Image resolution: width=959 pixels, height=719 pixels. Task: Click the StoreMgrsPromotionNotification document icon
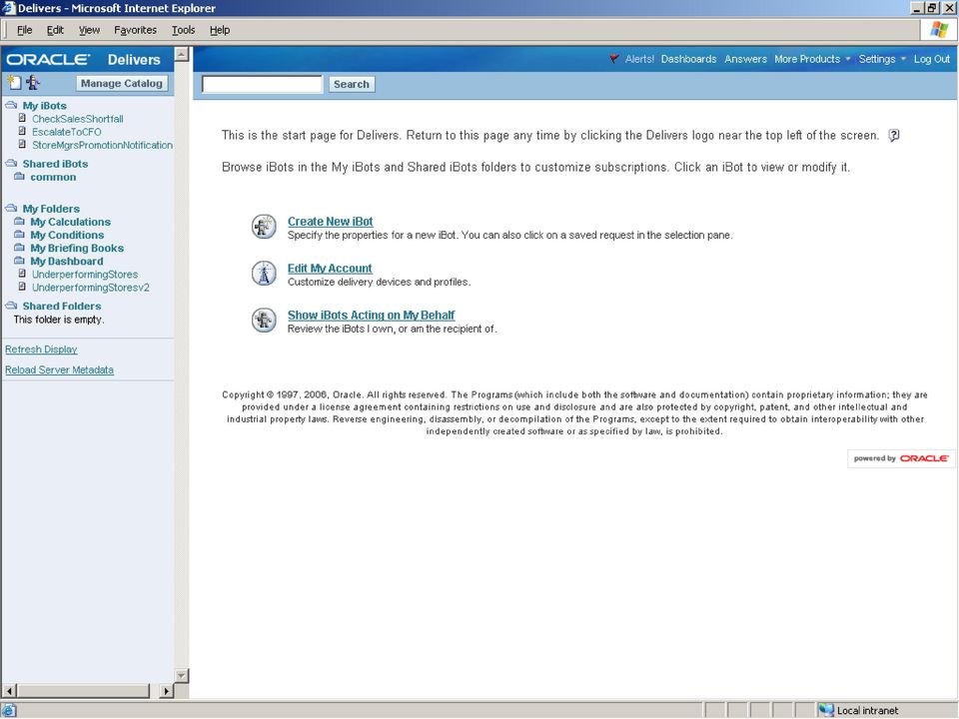pos(23,145)
